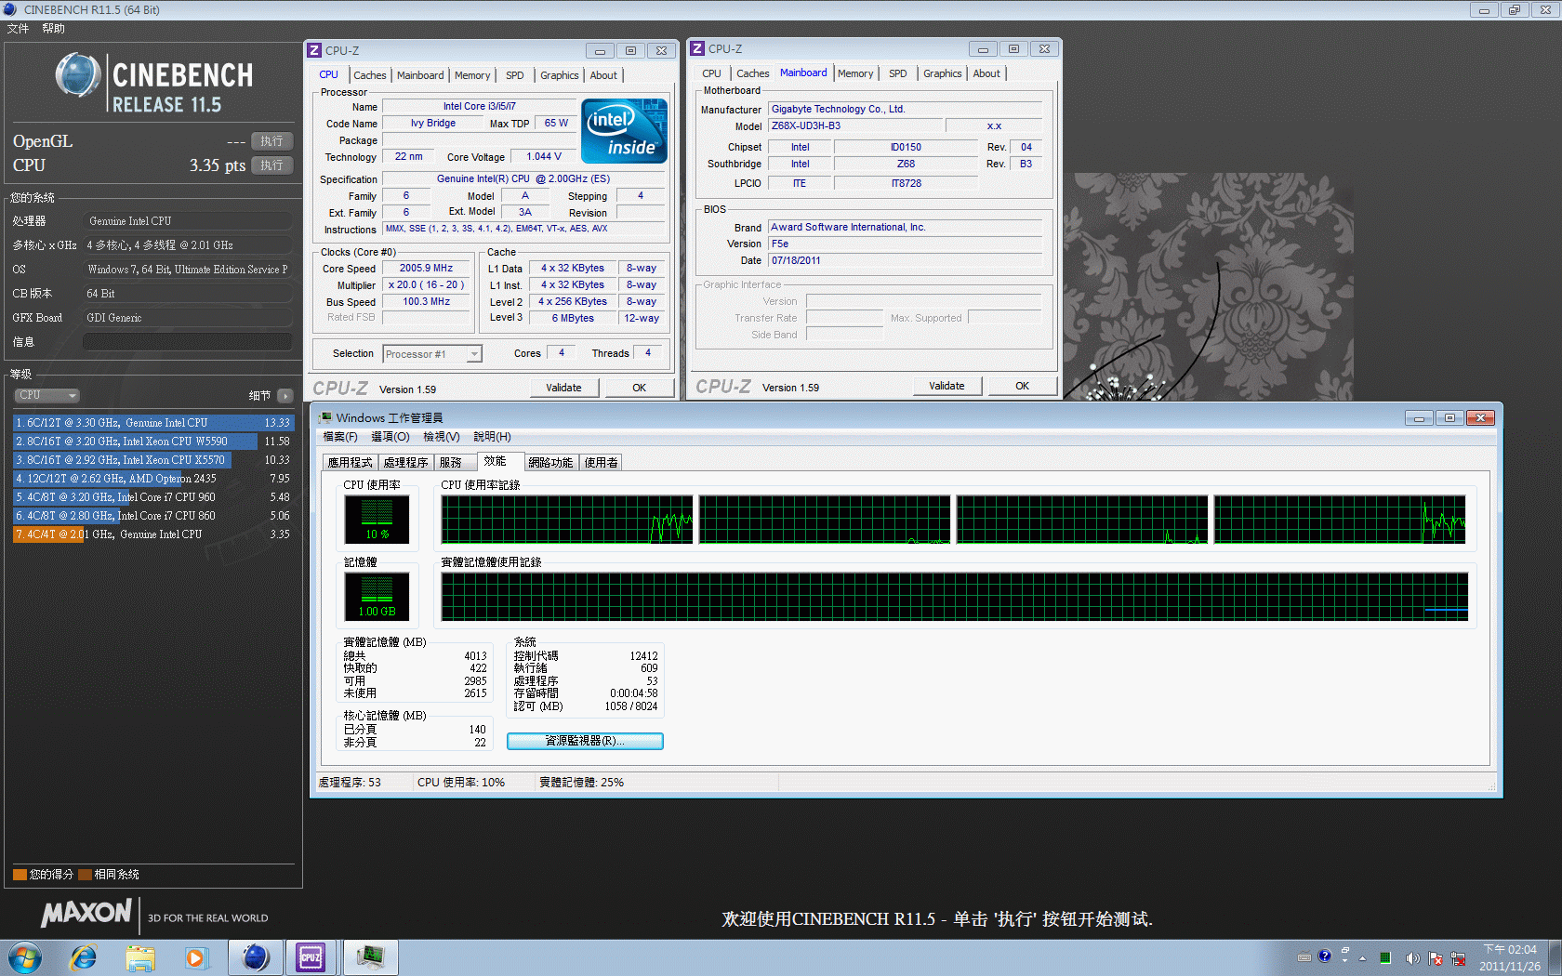Open the CPU-Z taskbar icon
This screenshot has width=1562, height=976.
click(311, 957)
